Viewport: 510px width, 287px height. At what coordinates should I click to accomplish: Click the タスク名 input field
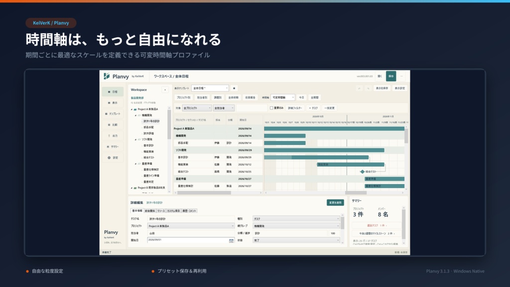191,219
